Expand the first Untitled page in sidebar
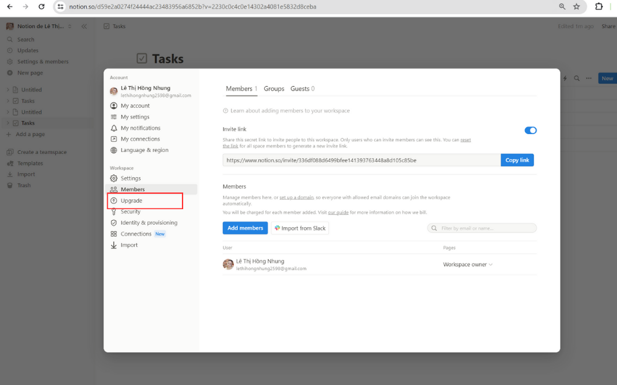The image size is (617, 385). (x=8, y=90)
